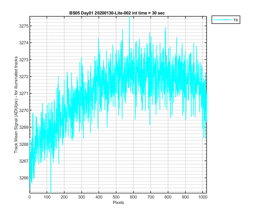Screen dimensions: 261x217
Task: Click the y-axis tick label 3275
Action: coord(24,26)
